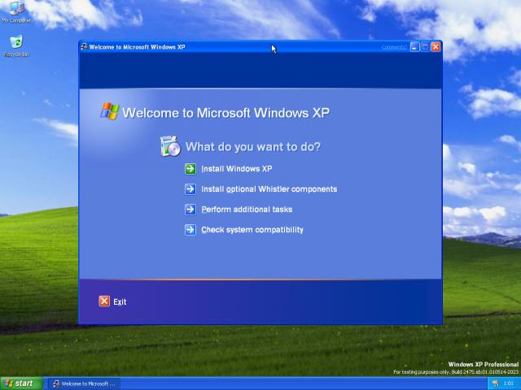Click the green arrow beside Install Windows XP
Viewport: 521px width, 390px height.
pyautogui.click(x=190, y=169)
